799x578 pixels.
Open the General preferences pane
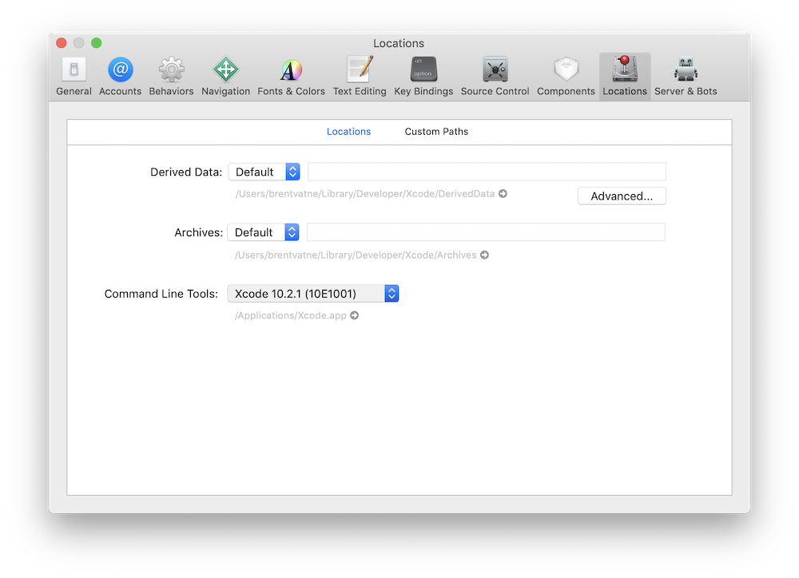click(x=74, y=77)
